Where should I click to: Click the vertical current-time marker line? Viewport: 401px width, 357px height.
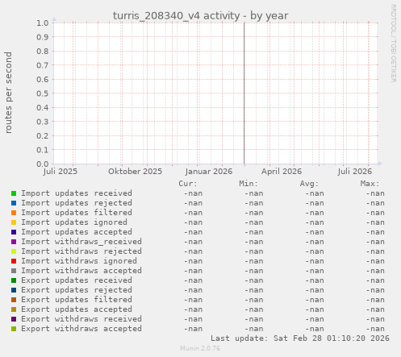click(244, 93)
